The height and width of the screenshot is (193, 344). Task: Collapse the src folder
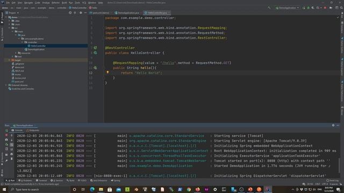[9, 28]
